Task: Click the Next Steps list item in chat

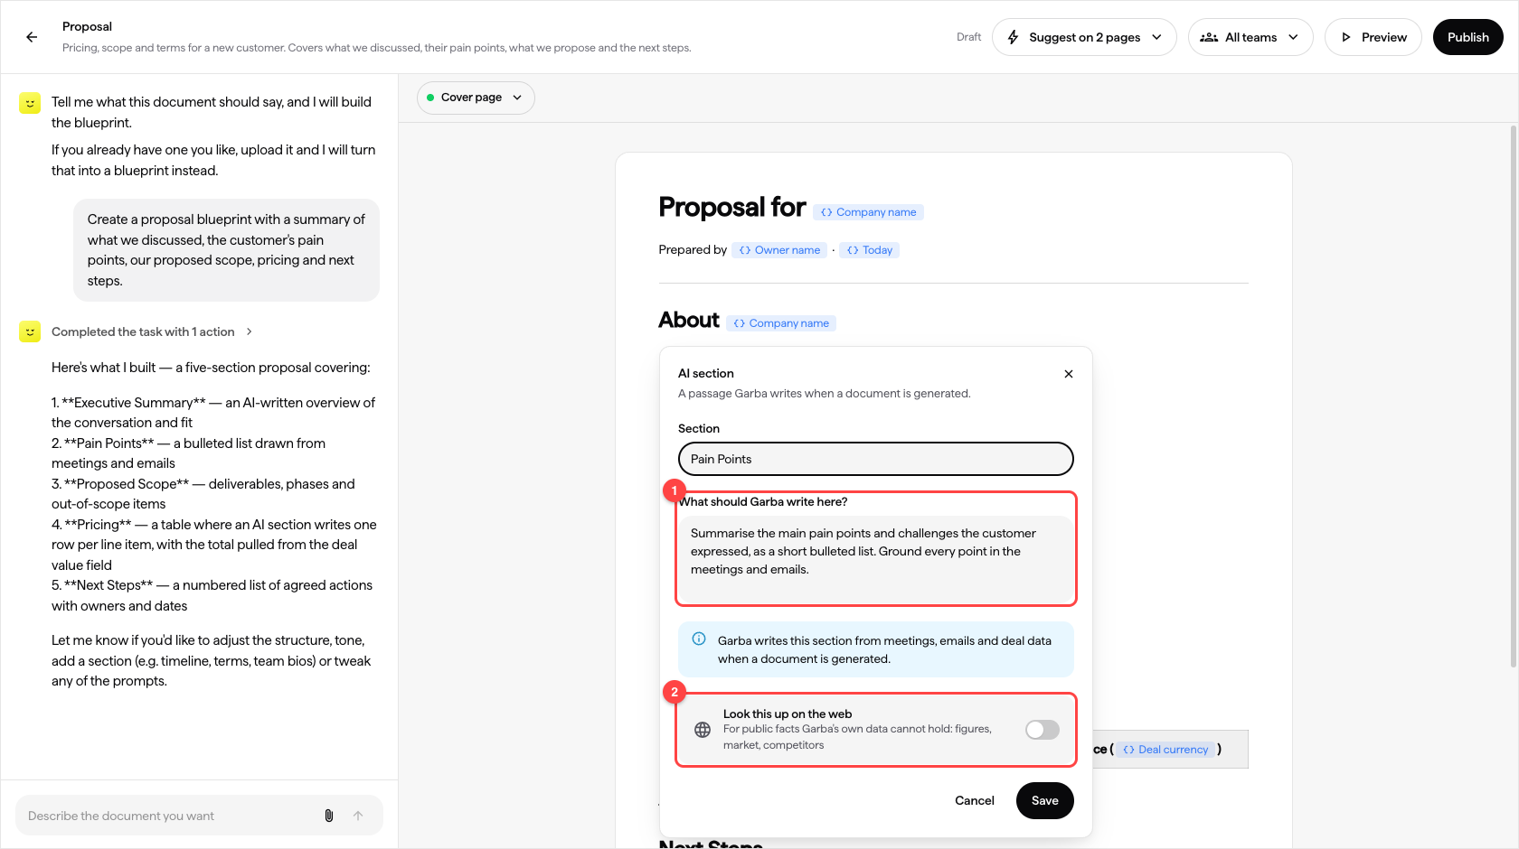Action: tap(212, 595)
